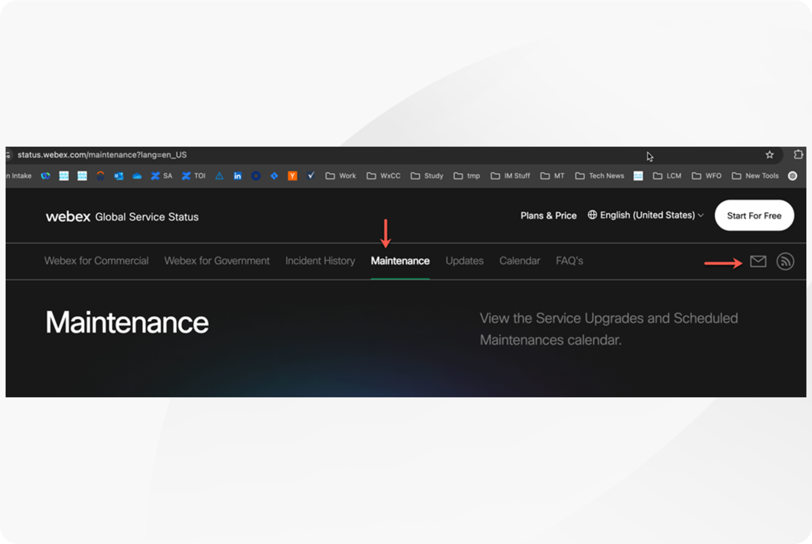Open the Jira diamond bookmark icon
Screen dimensions: 812x544
(274, 176)
